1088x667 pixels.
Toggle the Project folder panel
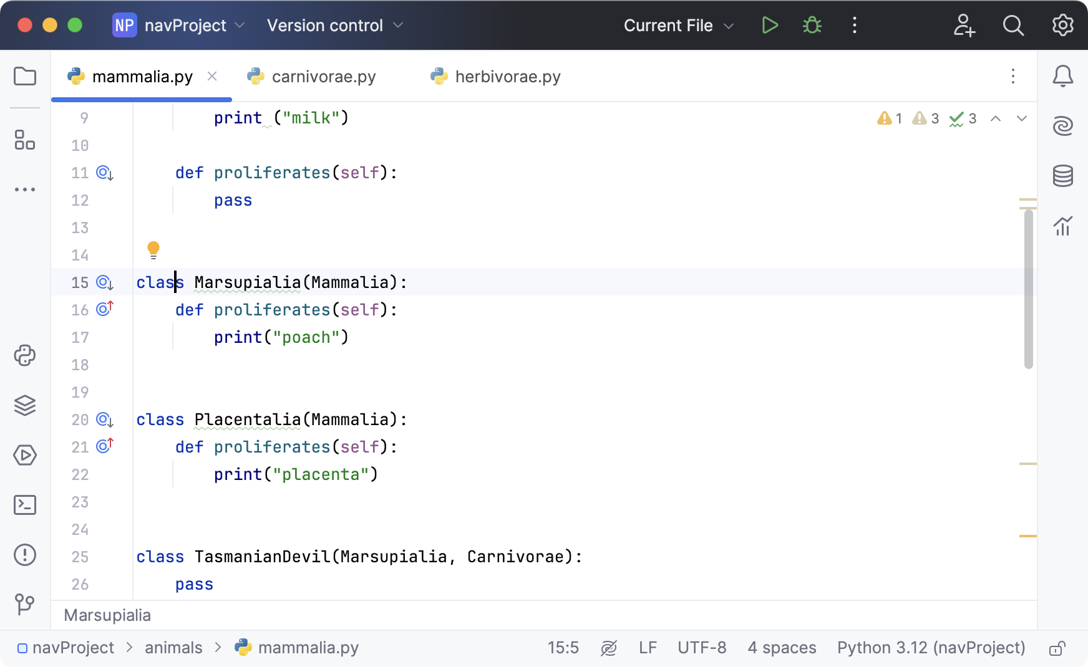tap(25, 77)
